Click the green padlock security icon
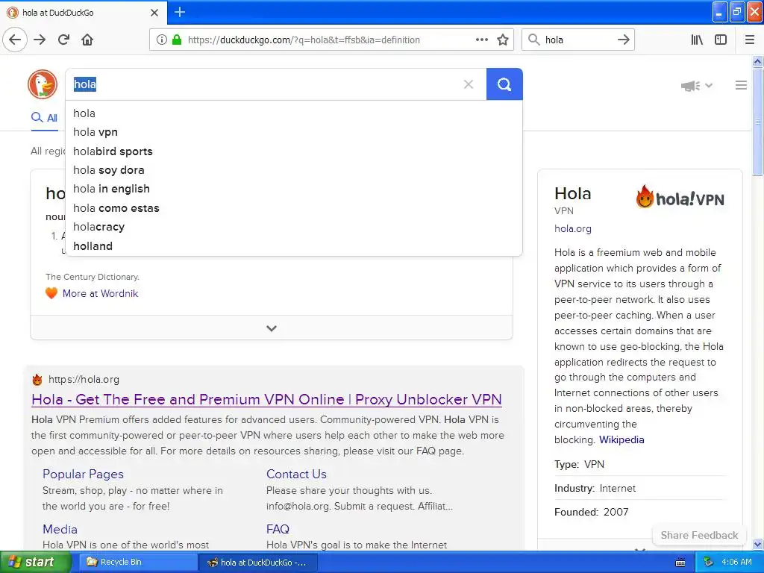Screen dimensions: 764x573 [x=177, y=40]
